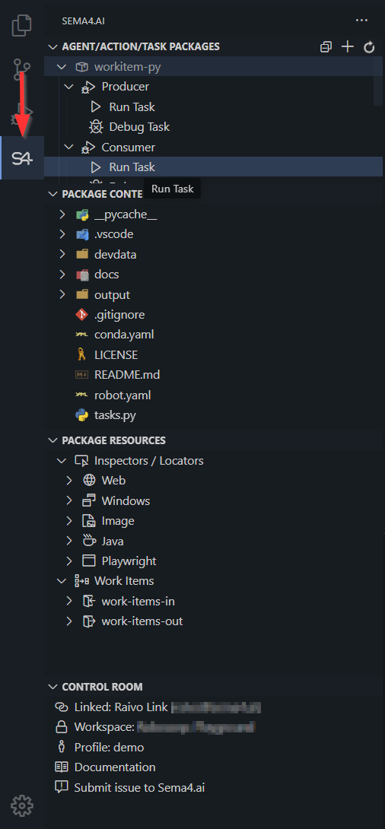Open the Documentation link
This screenshot has height=829, width=385.
pyautogui.click(x=115, y=767)
